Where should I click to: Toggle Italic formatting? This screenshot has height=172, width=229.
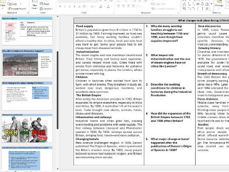coord(65,6)
